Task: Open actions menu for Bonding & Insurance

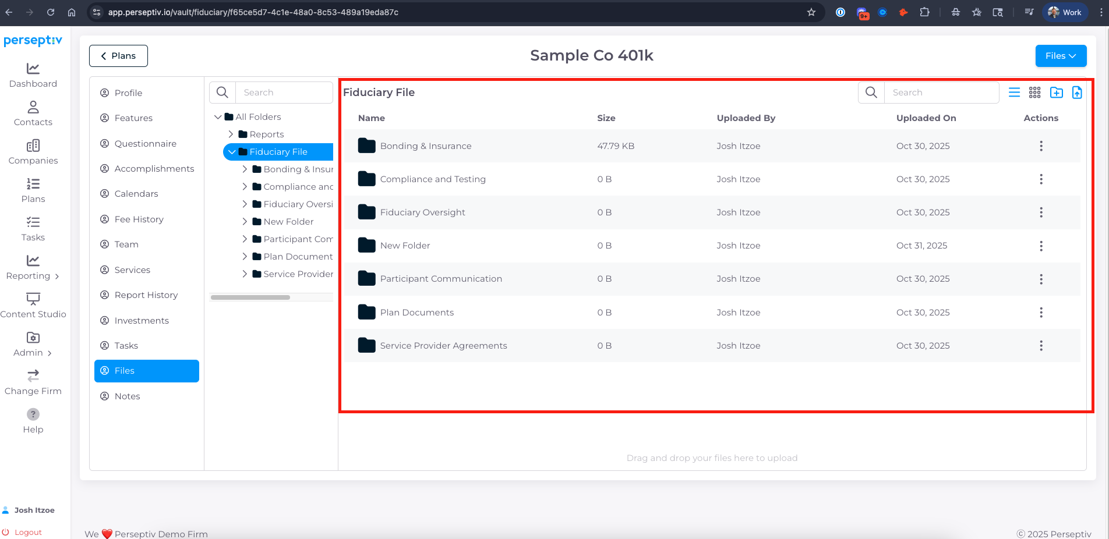Action: click(x=1041, y=146)
